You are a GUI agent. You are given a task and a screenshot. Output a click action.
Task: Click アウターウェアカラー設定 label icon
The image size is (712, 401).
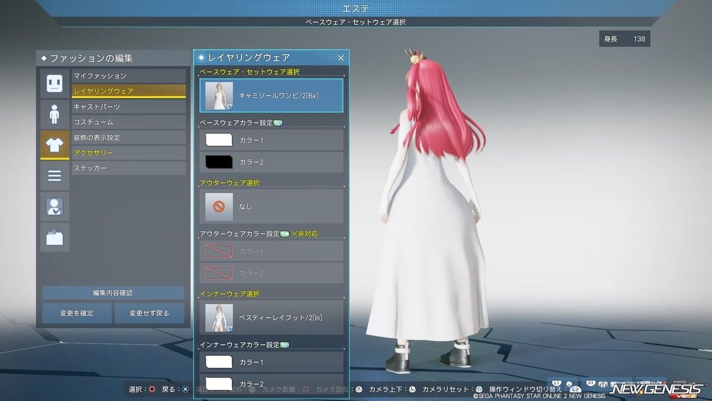click(284, 234)
